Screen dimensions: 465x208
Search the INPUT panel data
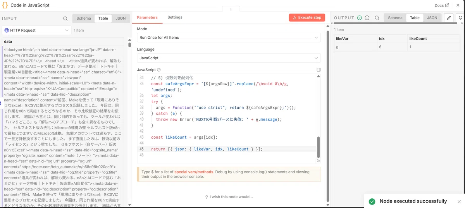click(65, 18)
